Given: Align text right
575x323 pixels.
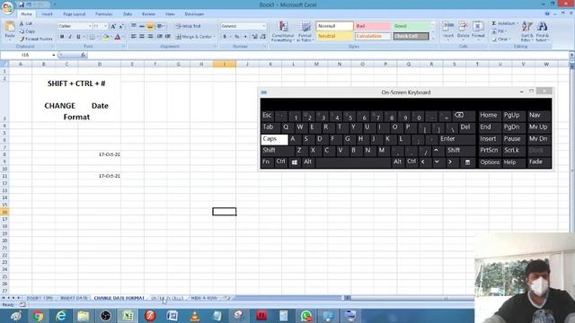Looking at the screenshot, I should 150,37.
